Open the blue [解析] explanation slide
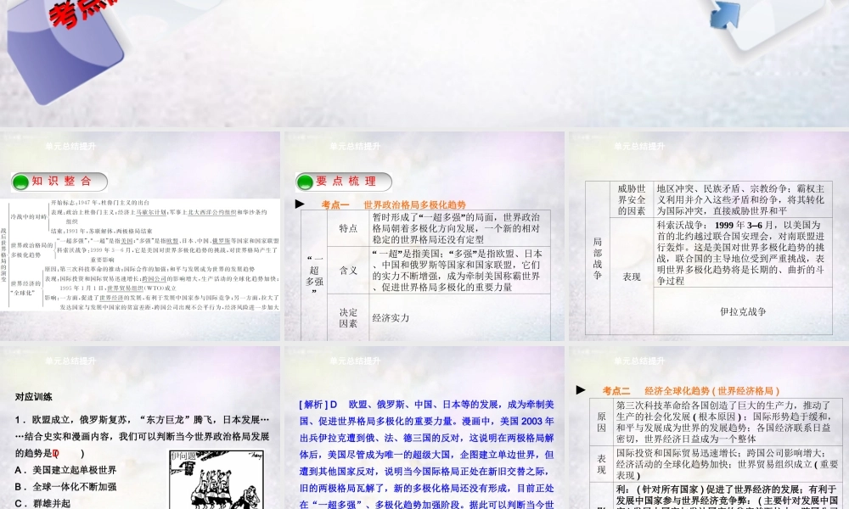Viewport: 849px width, 509px height. [424, 428]
